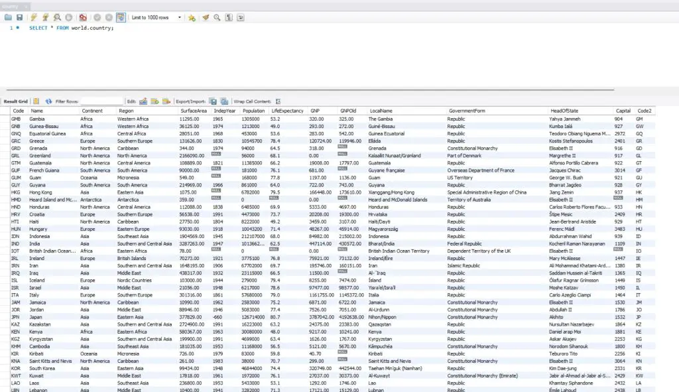
Task: Edit the current row
Action: point(143,101)
